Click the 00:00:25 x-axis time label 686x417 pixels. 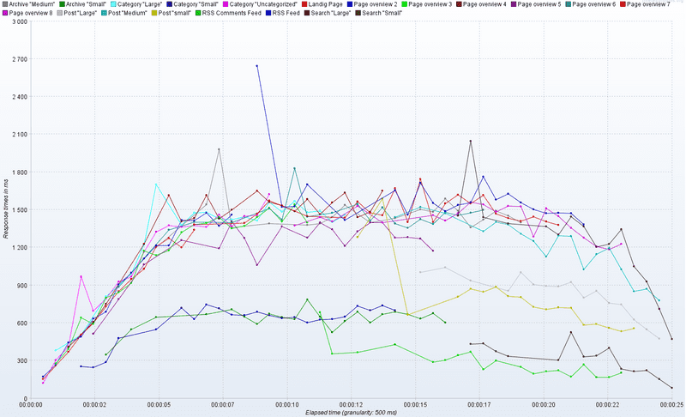click(672, 405)
